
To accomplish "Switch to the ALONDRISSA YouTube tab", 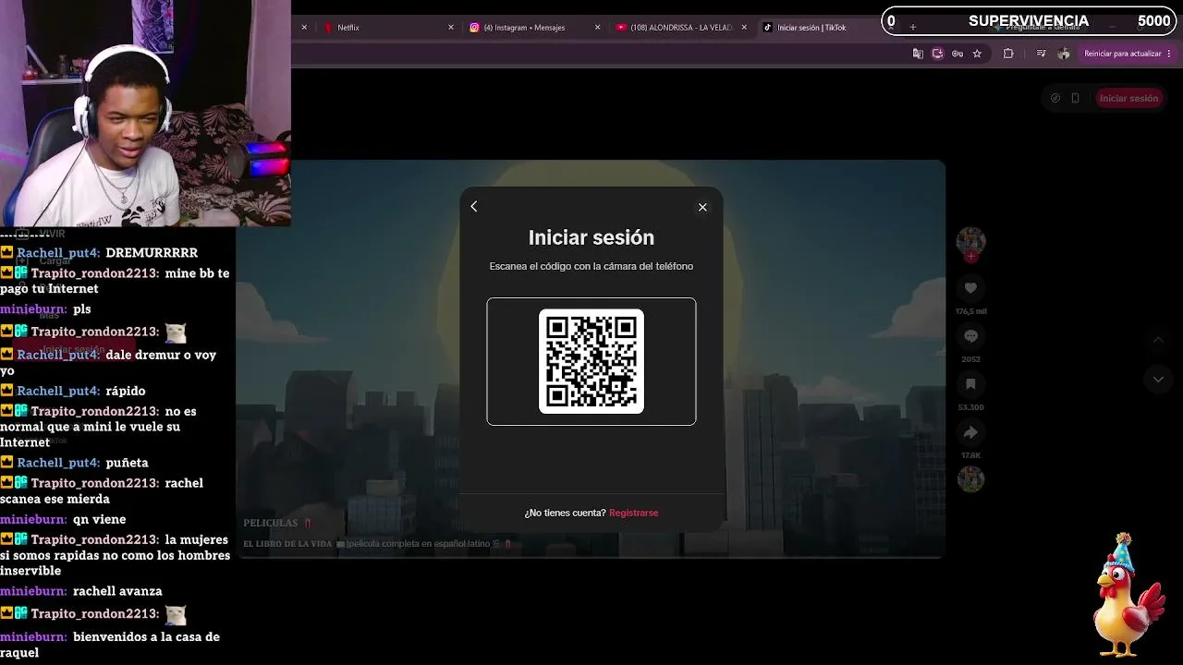I will point(681,28).
